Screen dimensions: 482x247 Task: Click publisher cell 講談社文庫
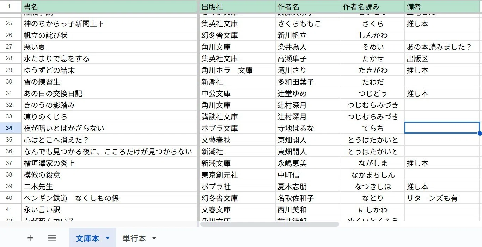point(237,117)
